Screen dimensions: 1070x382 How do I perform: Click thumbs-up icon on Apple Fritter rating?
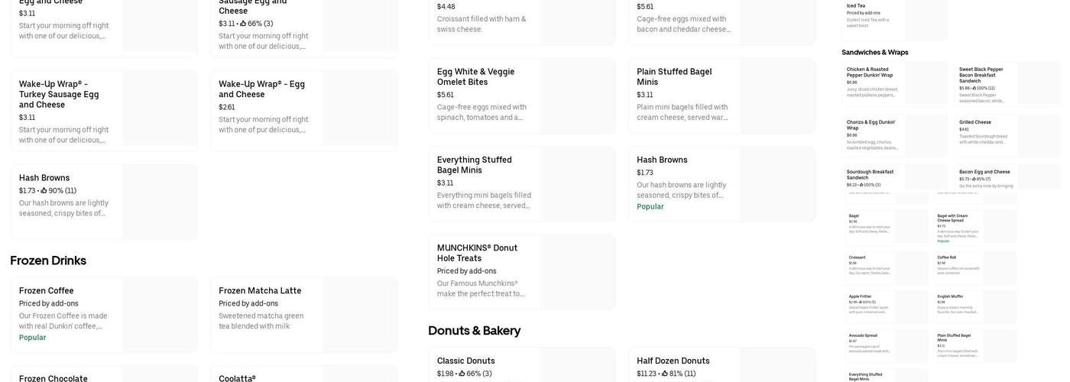[x=860, y=302]
